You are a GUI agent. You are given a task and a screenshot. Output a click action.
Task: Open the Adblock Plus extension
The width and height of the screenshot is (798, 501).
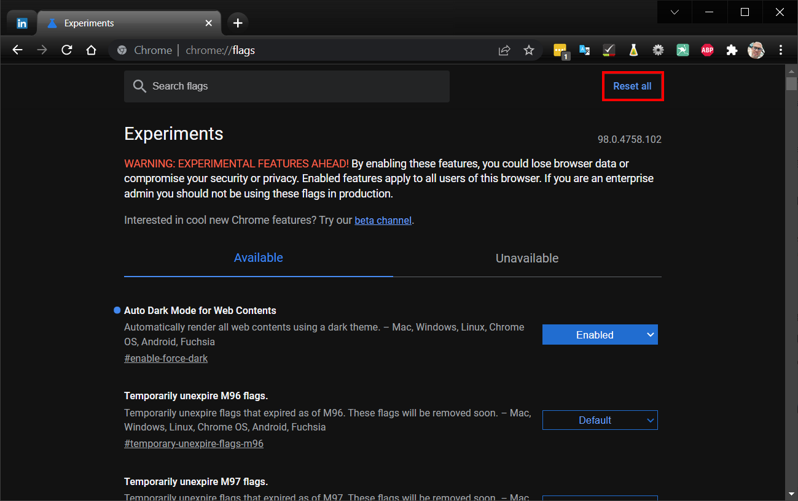pyautogui.click(x=707, y=50)
